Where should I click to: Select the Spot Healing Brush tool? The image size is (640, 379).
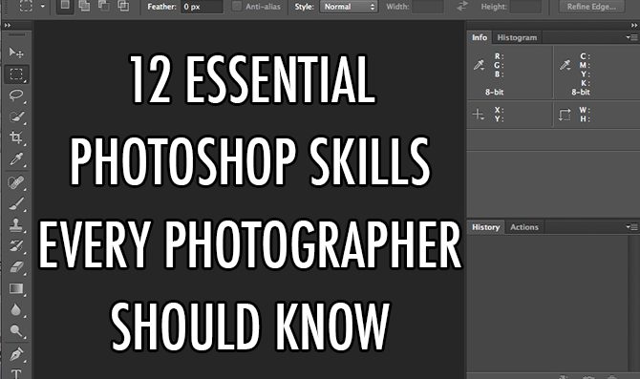click(16, 182)
